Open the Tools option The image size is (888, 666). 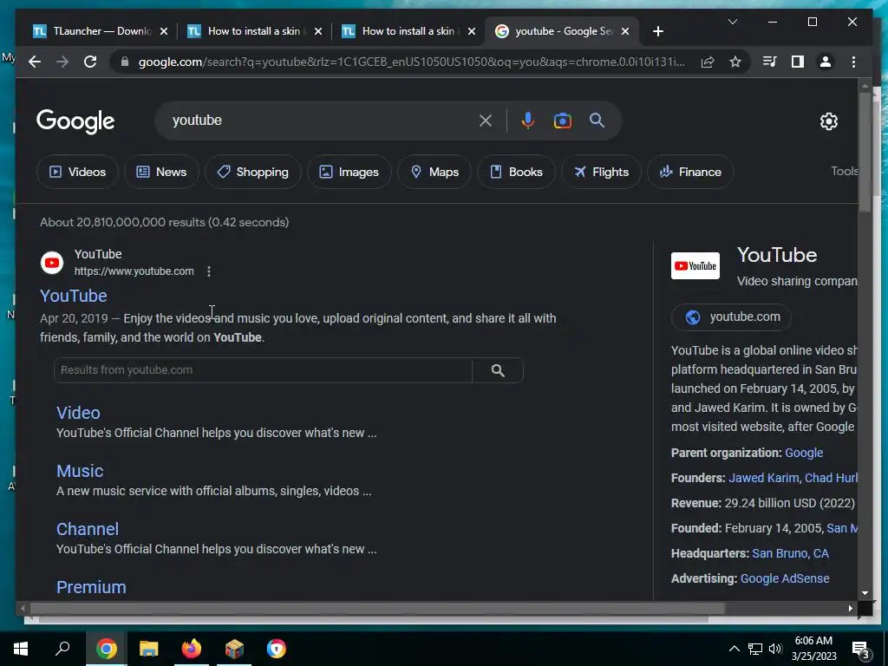844,171
